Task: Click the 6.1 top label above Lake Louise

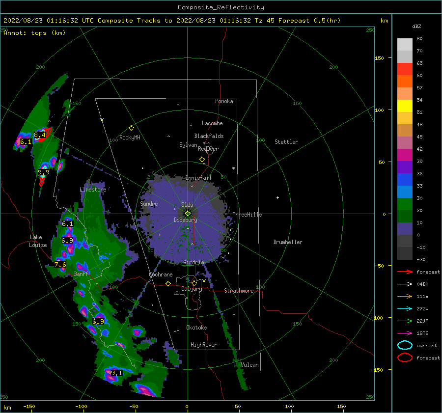Action: click(x=67, y=224)
